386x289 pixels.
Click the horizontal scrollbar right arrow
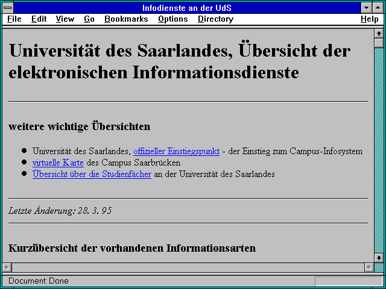point(369,267)
